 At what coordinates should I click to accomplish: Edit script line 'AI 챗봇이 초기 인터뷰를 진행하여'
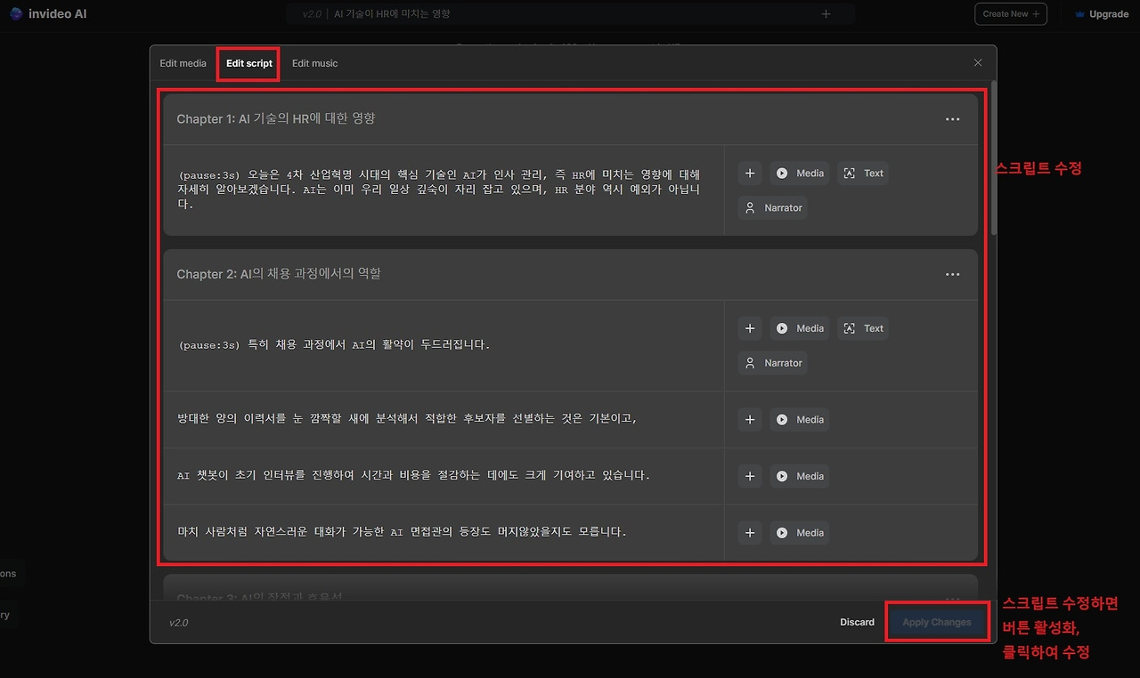click(x=413, y=476)
